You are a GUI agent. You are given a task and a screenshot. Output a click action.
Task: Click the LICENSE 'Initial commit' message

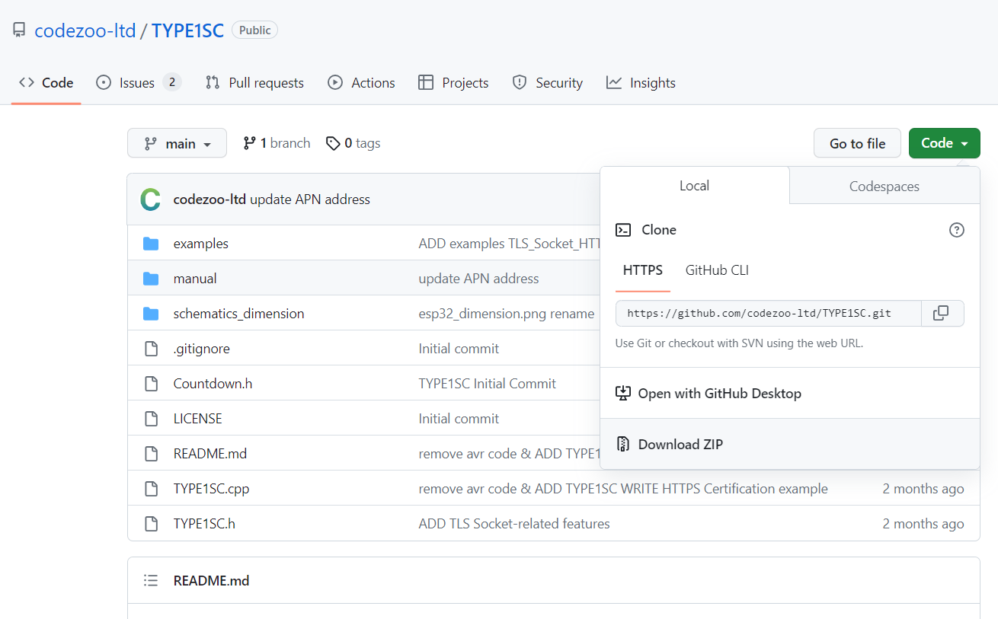459,419
